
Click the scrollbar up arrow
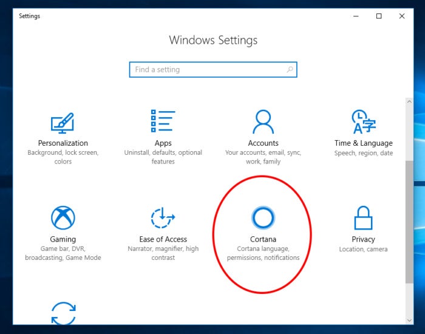pos(409,101)
